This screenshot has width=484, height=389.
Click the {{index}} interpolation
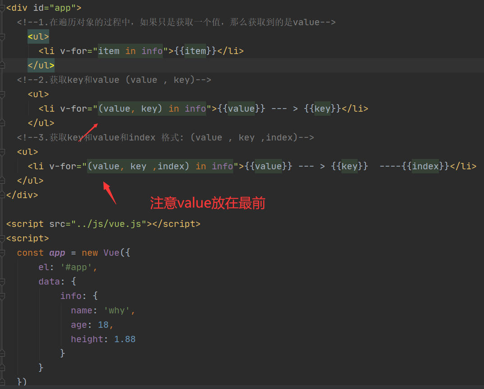[x=425, y=166]
